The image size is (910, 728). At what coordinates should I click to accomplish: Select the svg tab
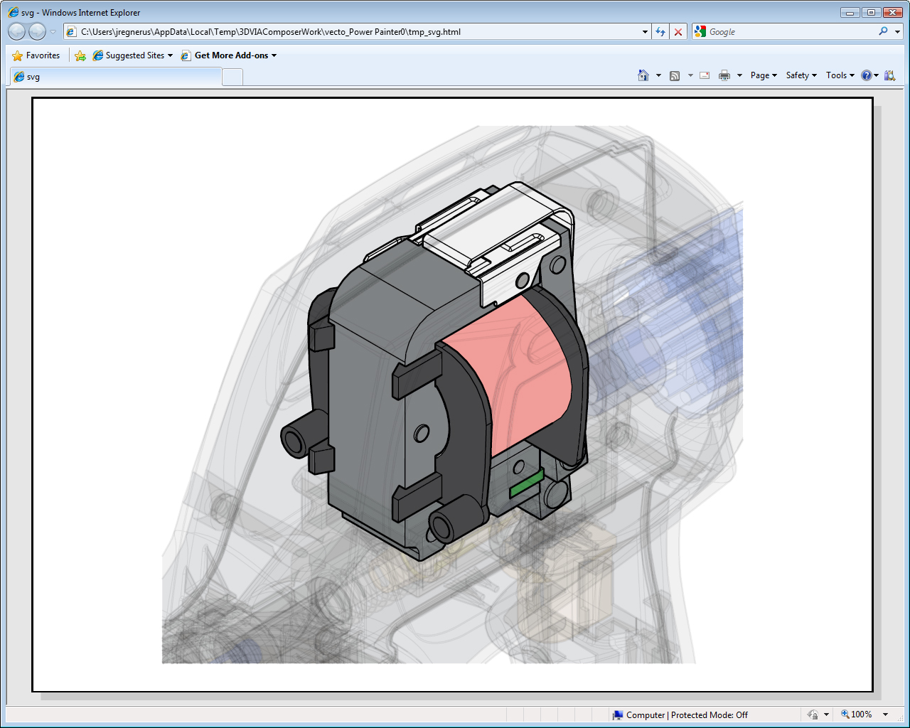tap(114, 77)
